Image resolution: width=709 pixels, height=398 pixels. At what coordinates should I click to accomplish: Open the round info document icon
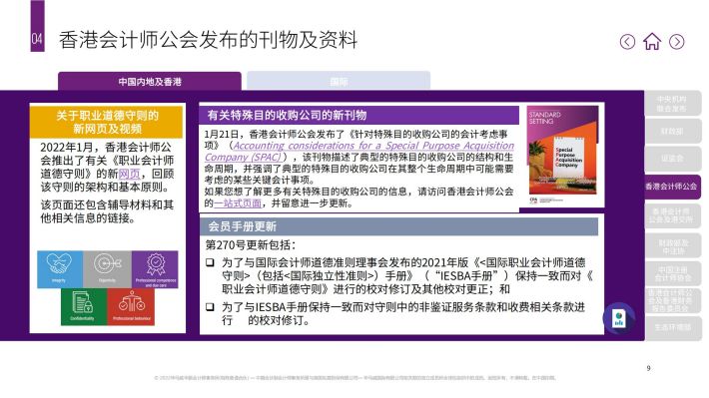coord(618,318)
